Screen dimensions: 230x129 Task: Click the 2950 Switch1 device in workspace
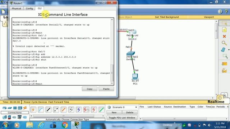tap(130, 53)
